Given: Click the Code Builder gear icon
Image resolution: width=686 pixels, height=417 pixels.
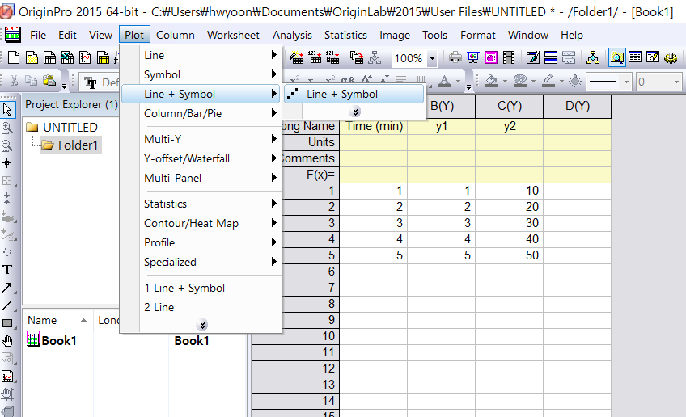Looking at the screenshot, I should 671,57.
